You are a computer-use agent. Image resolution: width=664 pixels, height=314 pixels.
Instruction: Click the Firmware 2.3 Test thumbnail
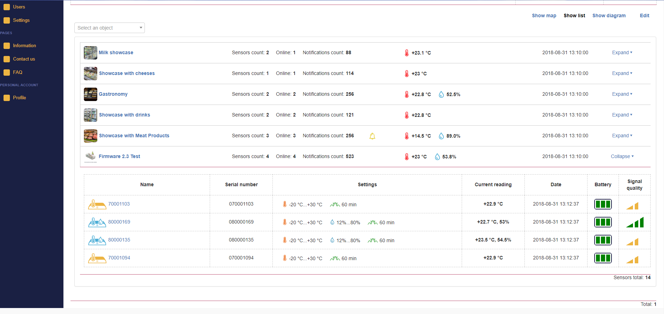[x=91, y=157]
